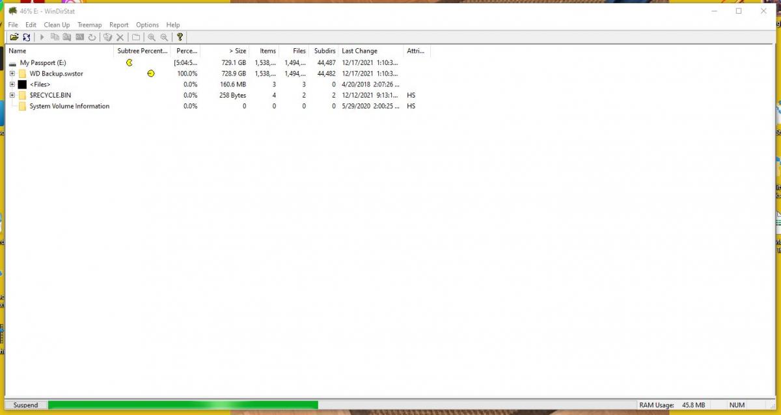Click the Zoom Out magnifier icon
The image size is (781, 415).
164,38
